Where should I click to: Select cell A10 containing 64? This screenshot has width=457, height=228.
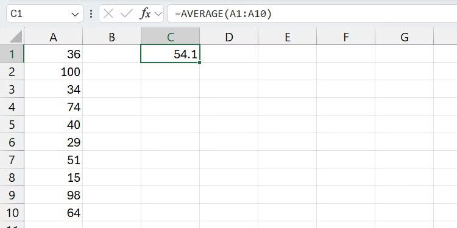(x=54, y=213)
